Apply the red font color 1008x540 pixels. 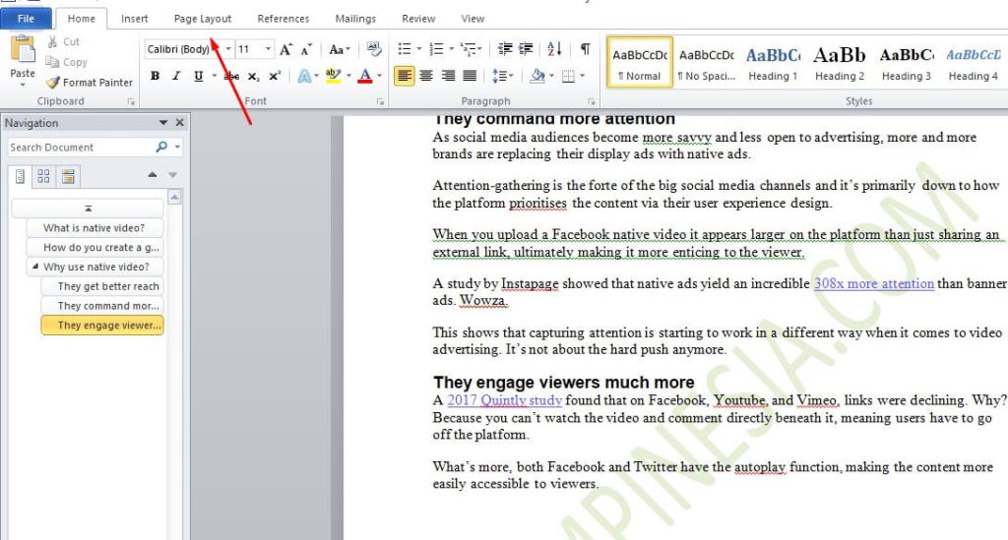click(x=365, y=77)
